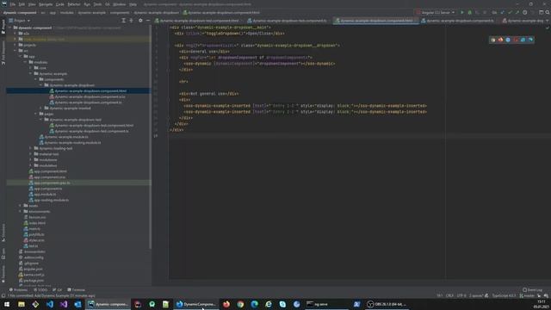Open the Event Log
The image size is (551, 310).
[532, 290]
